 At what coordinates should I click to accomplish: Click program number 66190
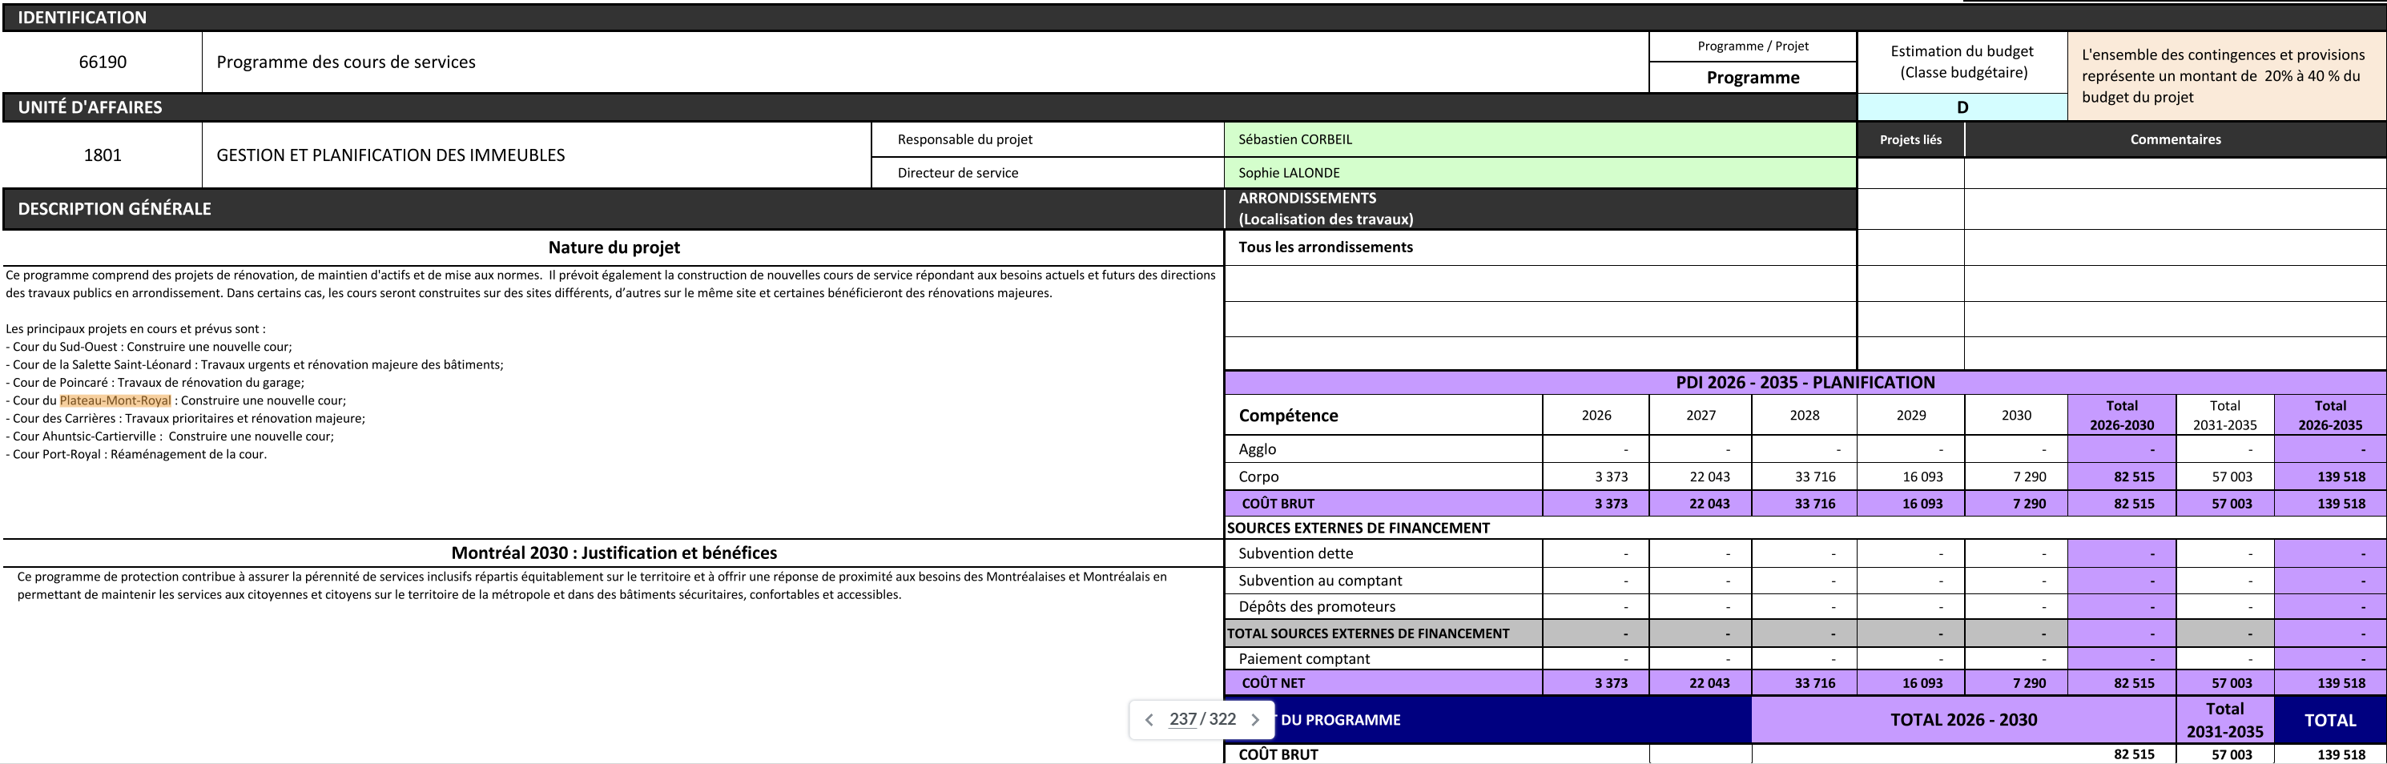pyautogui.click(x=102, y=62)
